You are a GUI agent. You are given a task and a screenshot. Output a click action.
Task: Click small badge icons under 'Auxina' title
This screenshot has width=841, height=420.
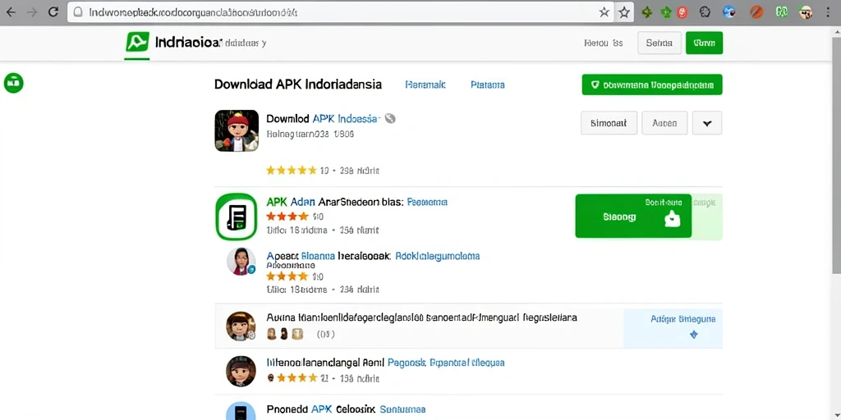click(x=285, y=334)
